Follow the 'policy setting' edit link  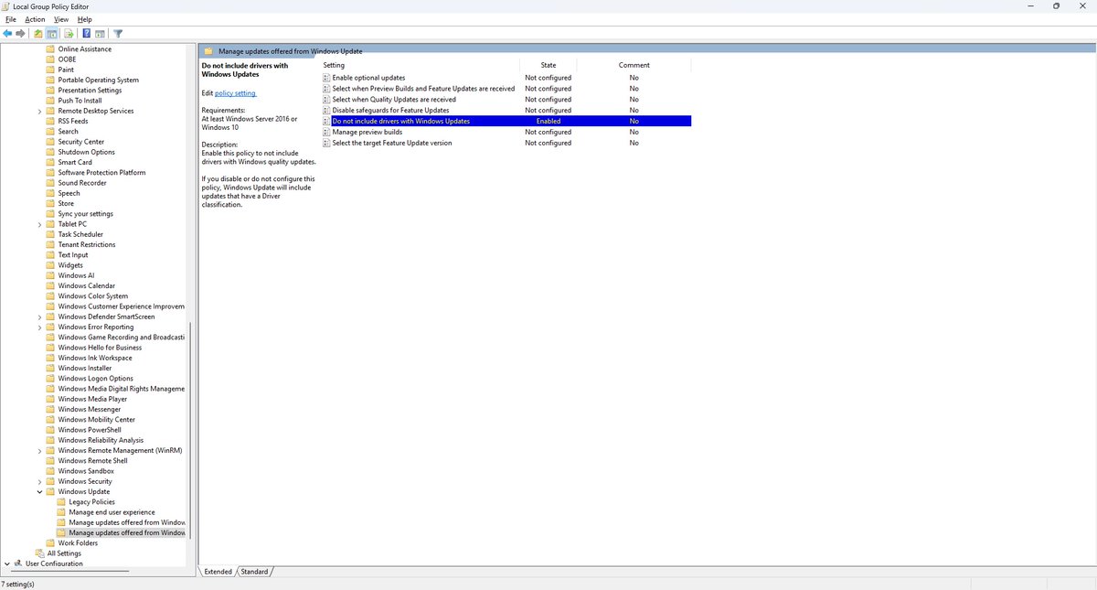pyautogui.click(x=236, y=93)
